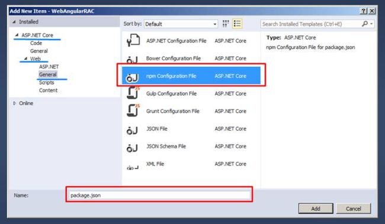Screen dimensions: 385x224
Task: Click the Add button
Action: pyautogui.click(x=316, y=209)
